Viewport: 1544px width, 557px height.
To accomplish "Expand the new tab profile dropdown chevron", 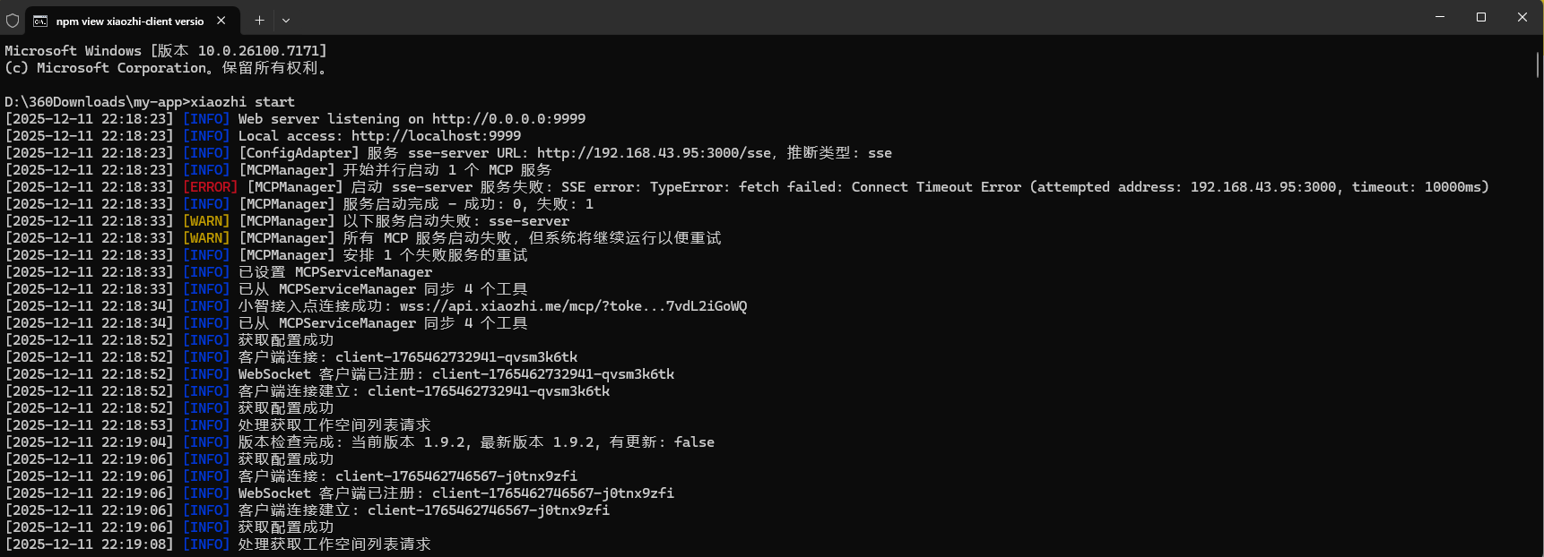I will [286, 20].
